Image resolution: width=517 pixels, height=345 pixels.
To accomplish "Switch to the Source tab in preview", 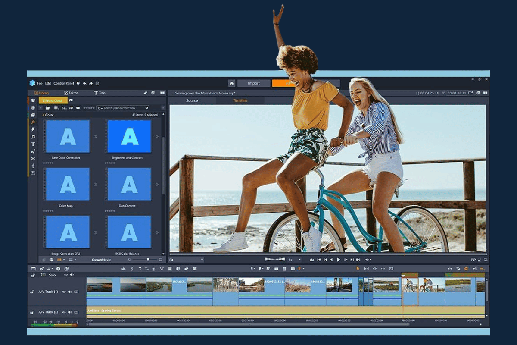I will [x=192, y=100].
